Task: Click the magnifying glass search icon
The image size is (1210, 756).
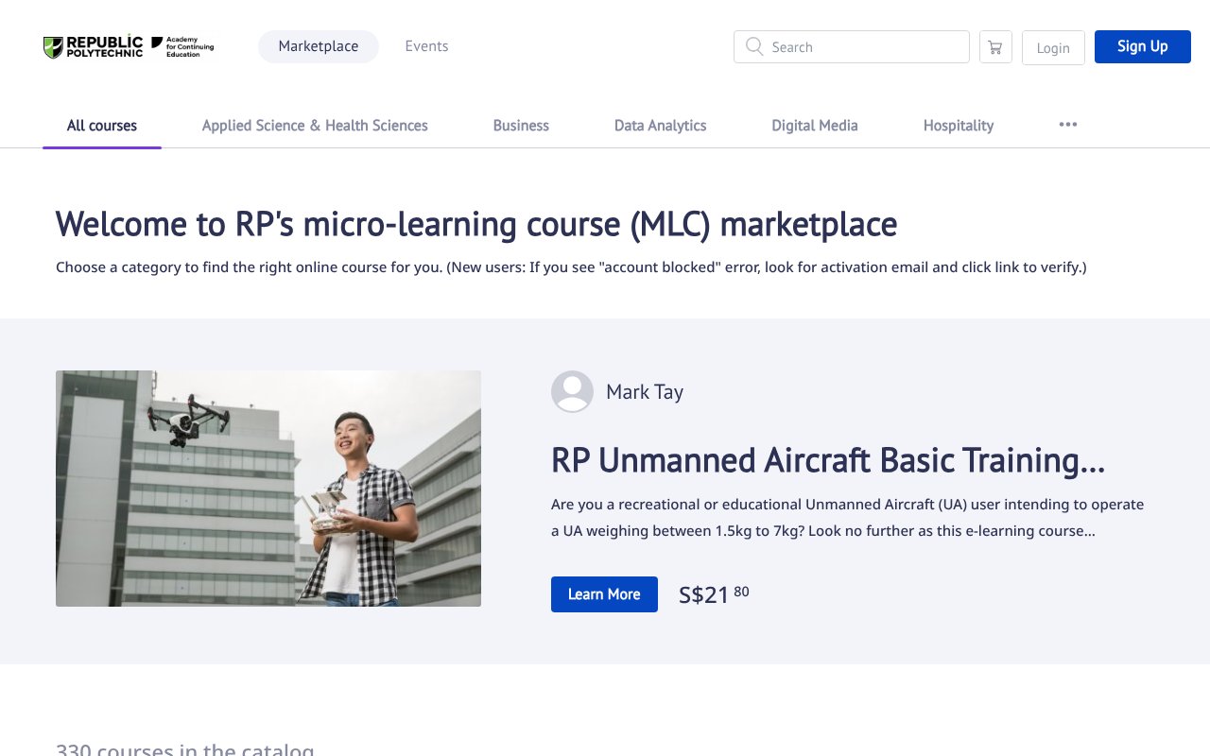Action: coord(753,47)
